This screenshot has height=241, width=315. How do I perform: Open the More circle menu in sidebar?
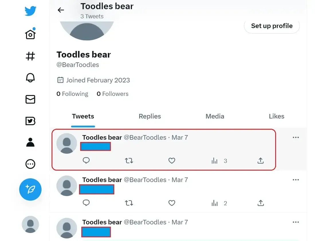click(30, 164)
